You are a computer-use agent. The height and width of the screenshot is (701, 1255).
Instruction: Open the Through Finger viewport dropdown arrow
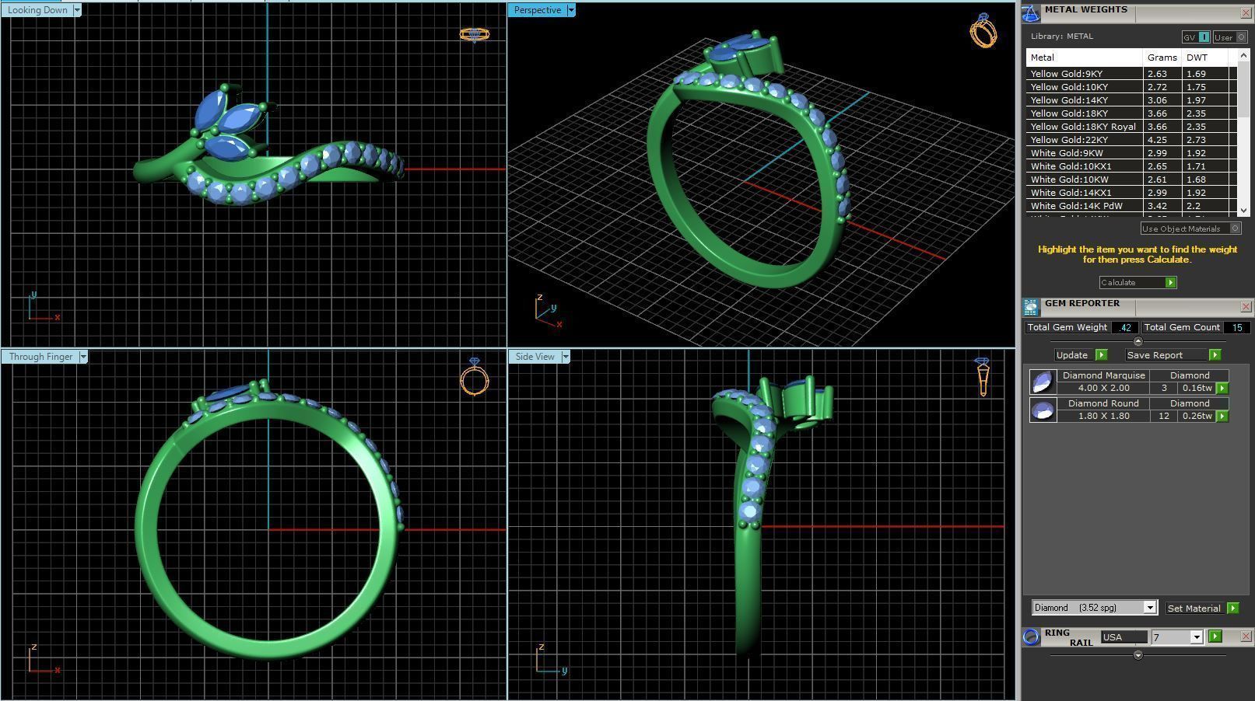[83, 357]
